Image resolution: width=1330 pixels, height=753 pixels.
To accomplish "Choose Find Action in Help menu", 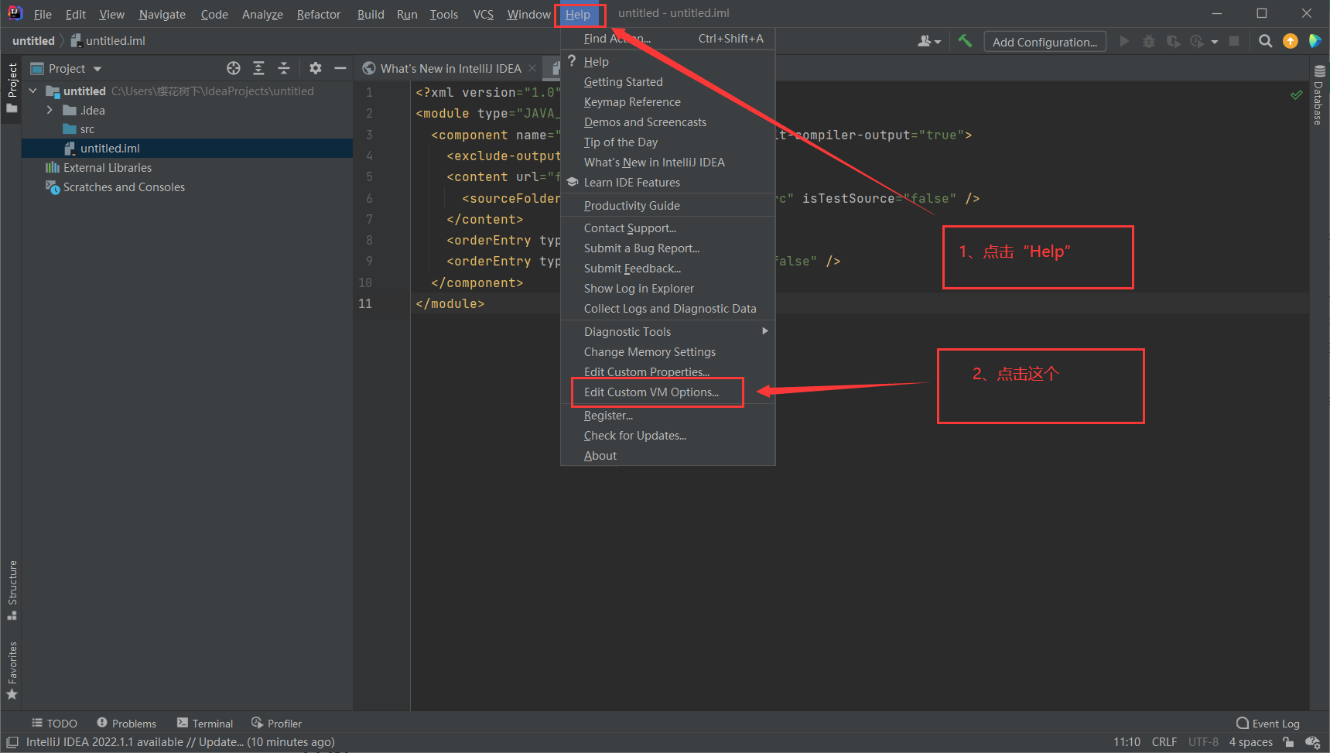I will coord(668,39).
